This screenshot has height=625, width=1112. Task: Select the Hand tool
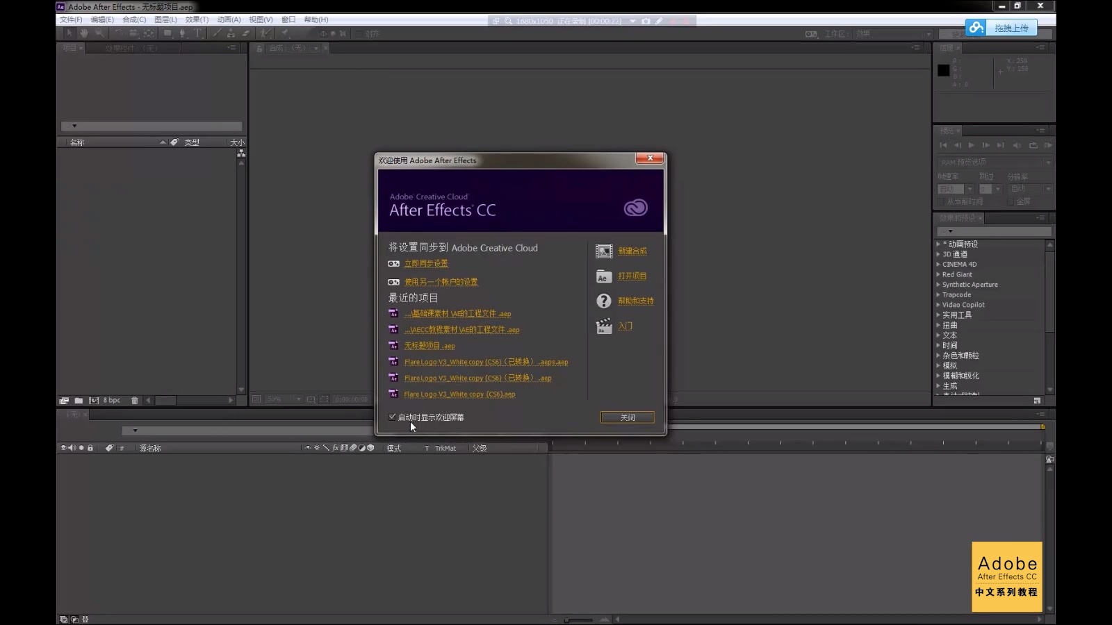[x=84, y=33]
